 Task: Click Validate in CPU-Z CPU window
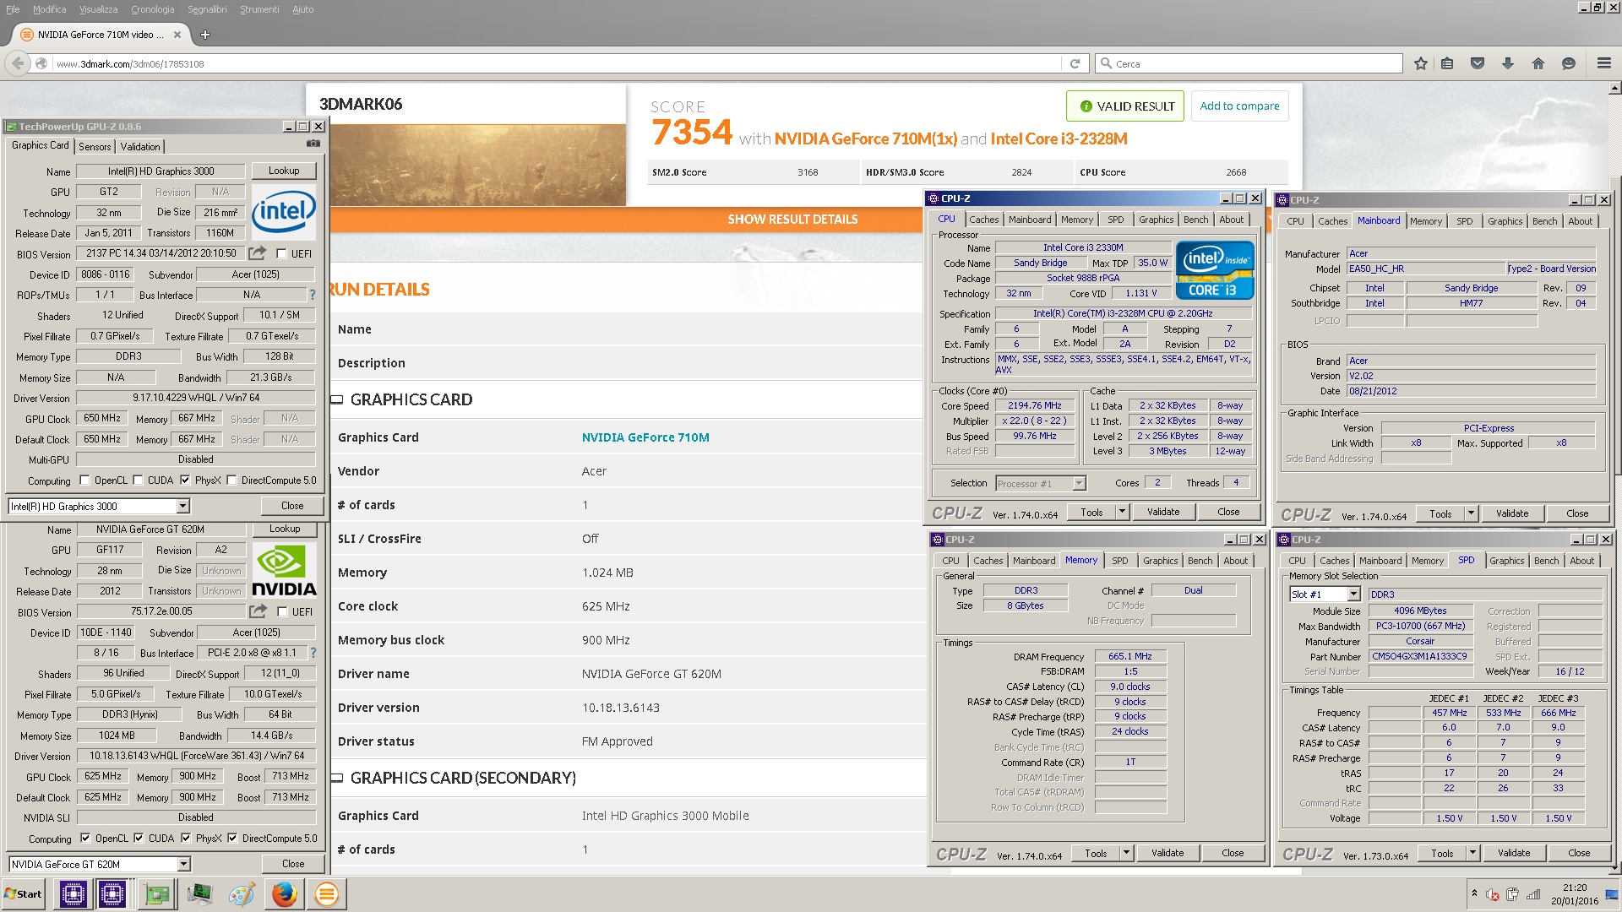click(1163, 512)
